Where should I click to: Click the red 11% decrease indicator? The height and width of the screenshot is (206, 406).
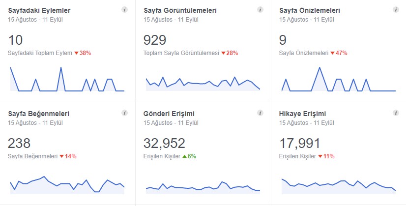tap(326, 156)
